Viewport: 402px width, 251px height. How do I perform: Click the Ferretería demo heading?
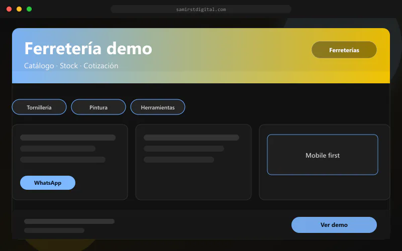point(88,48)
